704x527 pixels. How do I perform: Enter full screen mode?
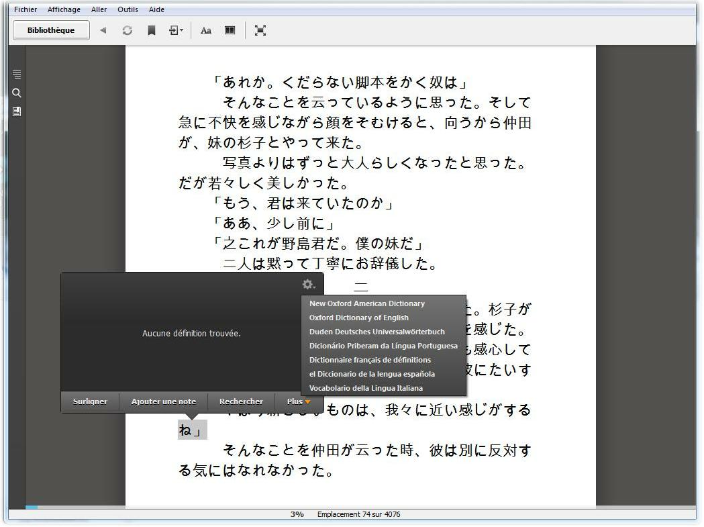point(260,30)
